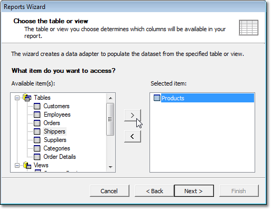Click the Order Details table icon
The width and height of the screenshot is (271, 209).
click(x=37, y=157)
